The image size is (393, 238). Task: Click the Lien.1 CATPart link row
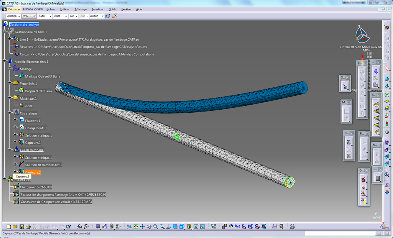79,39
